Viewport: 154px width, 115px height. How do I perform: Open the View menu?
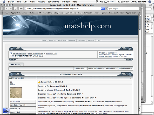coord(32,2)
